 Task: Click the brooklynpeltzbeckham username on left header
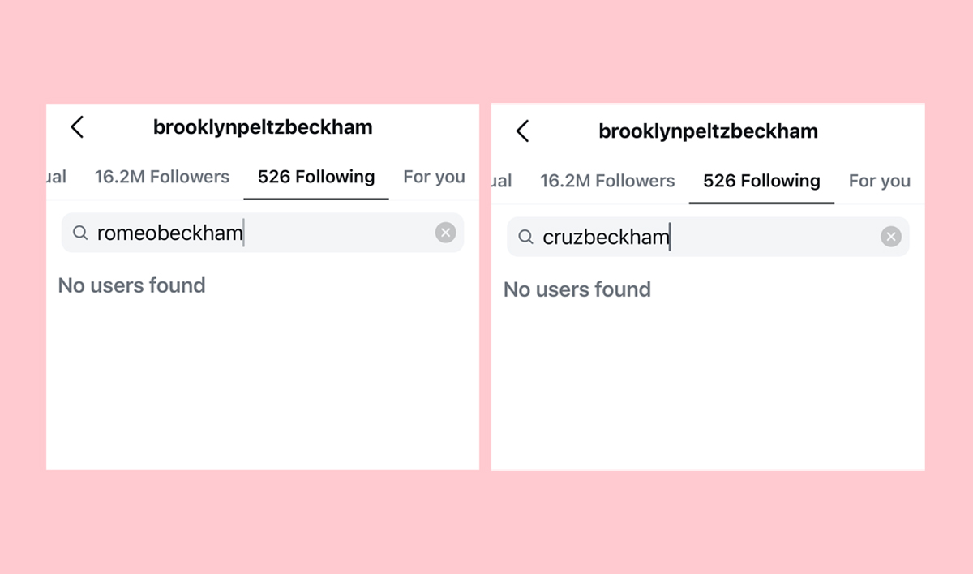tap(263, 127)
